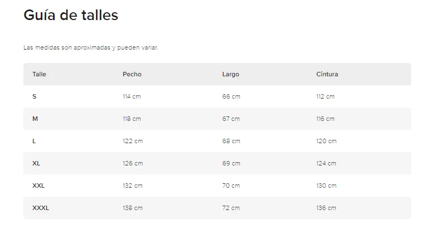Click the 138 cm chest value
434x239 pixels.
133,208
